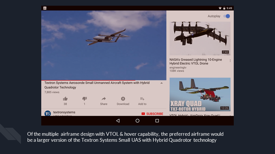The image size is (275, 154).
Task: Collapse the video description arrow
Action: (162, 83)
